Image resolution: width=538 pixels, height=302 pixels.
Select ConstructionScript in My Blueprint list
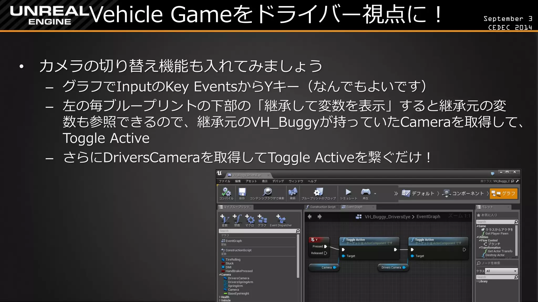238,250
